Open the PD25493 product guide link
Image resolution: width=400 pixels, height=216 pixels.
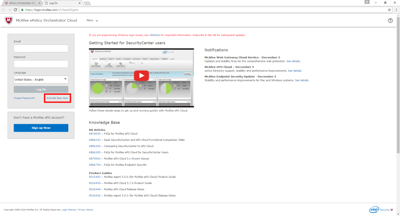coord(95,177)
